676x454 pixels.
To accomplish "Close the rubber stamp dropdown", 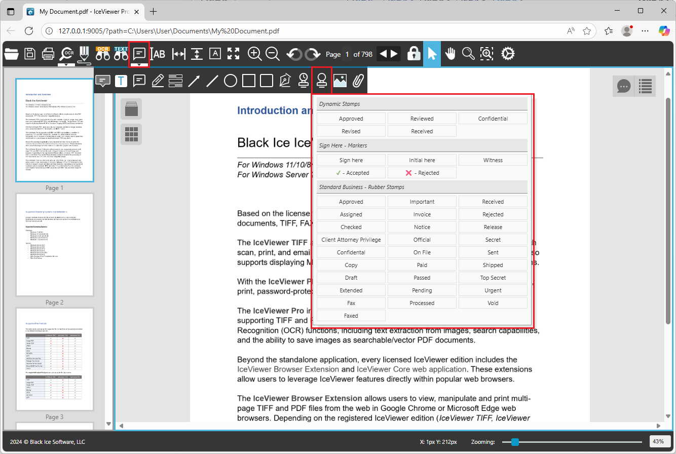I will coord(321,81).
